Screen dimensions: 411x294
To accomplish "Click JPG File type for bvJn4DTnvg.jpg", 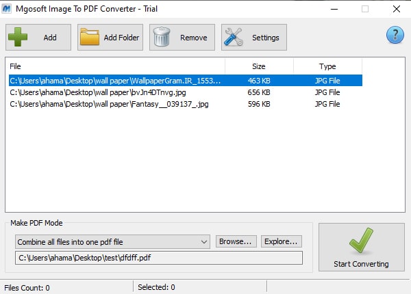I will 327,92.
